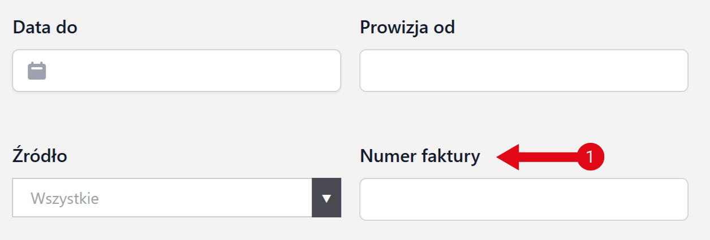Show source options under Źródło

(x=326, y=198)
